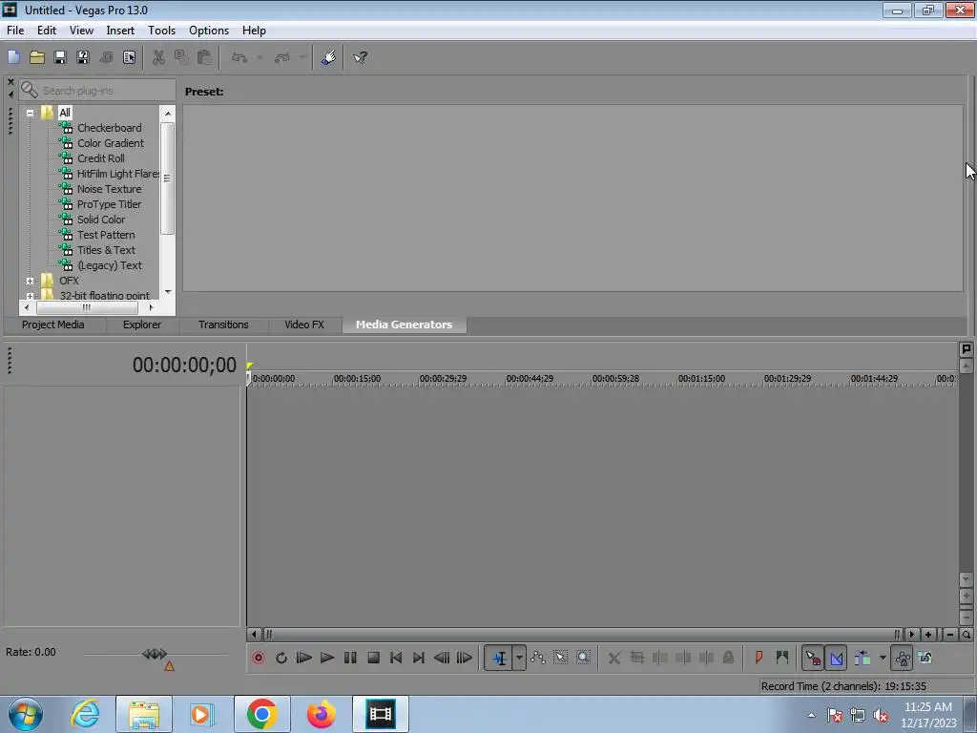Toggle Lock Envelopes to Events
Viewport: 977px width, 733px height.
(x=902, y=658)
